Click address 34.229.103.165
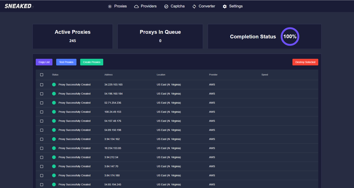Viewport: 354px width, 188px height. 114,85
